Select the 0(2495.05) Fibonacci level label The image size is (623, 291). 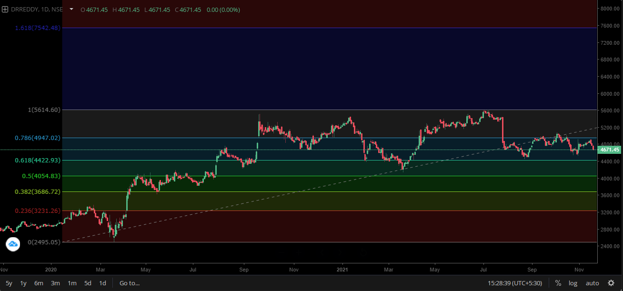(44, 242)
